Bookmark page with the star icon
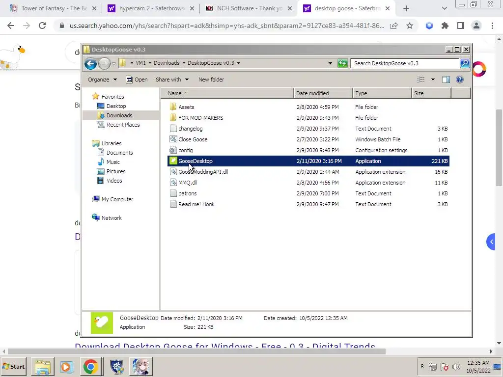This screenshot has width=503, height=377. pos(410,26)
